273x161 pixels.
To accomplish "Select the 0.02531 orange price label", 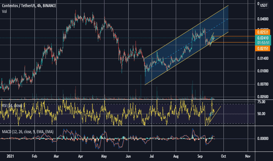I will (262, 32).
